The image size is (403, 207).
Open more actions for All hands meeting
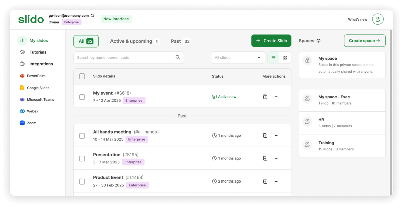pyautogui.click(x=277, y=136)
